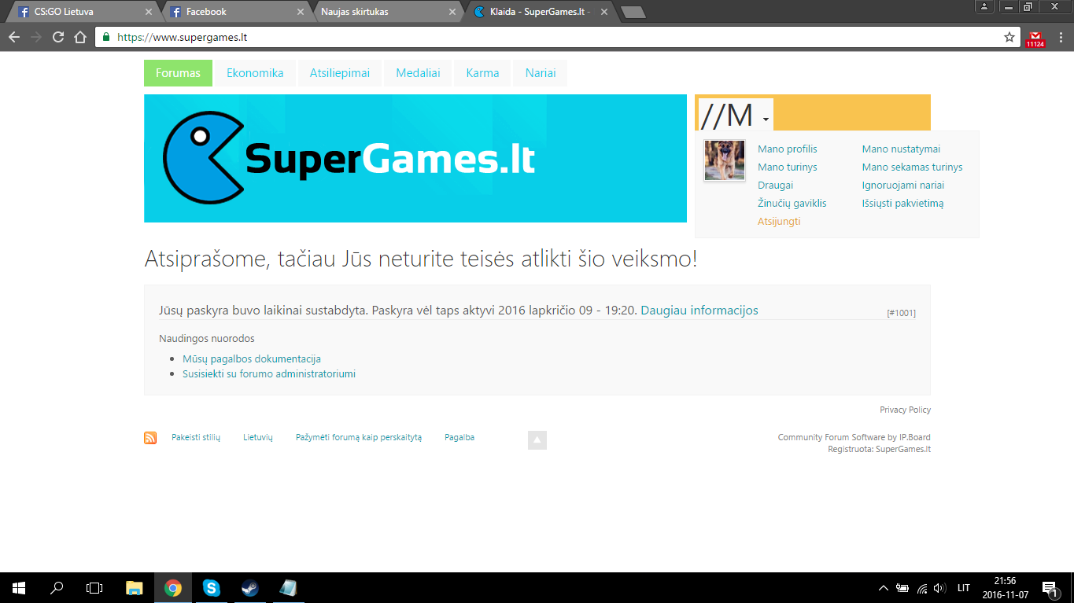Open Steam from the taskbar
Image resolution: width=1074 pixels, height=603 pixels.
click(249, 587)
